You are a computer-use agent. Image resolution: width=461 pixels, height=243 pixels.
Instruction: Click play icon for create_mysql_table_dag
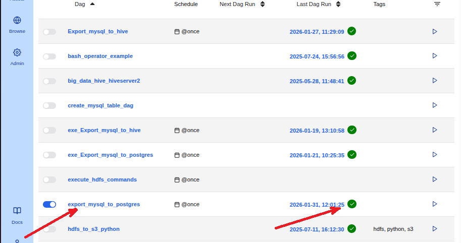(x=434, y=105)
